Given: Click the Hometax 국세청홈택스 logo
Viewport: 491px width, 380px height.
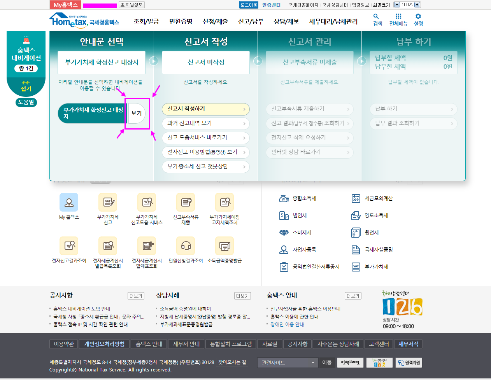Looking at the screenshot, I should (x=84, y=20).
